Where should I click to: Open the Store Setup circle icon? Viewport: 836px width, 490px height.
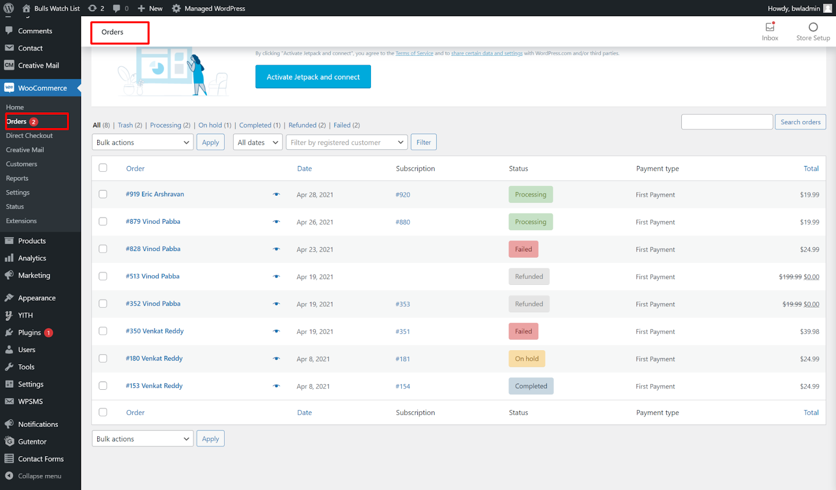point(813,27)
